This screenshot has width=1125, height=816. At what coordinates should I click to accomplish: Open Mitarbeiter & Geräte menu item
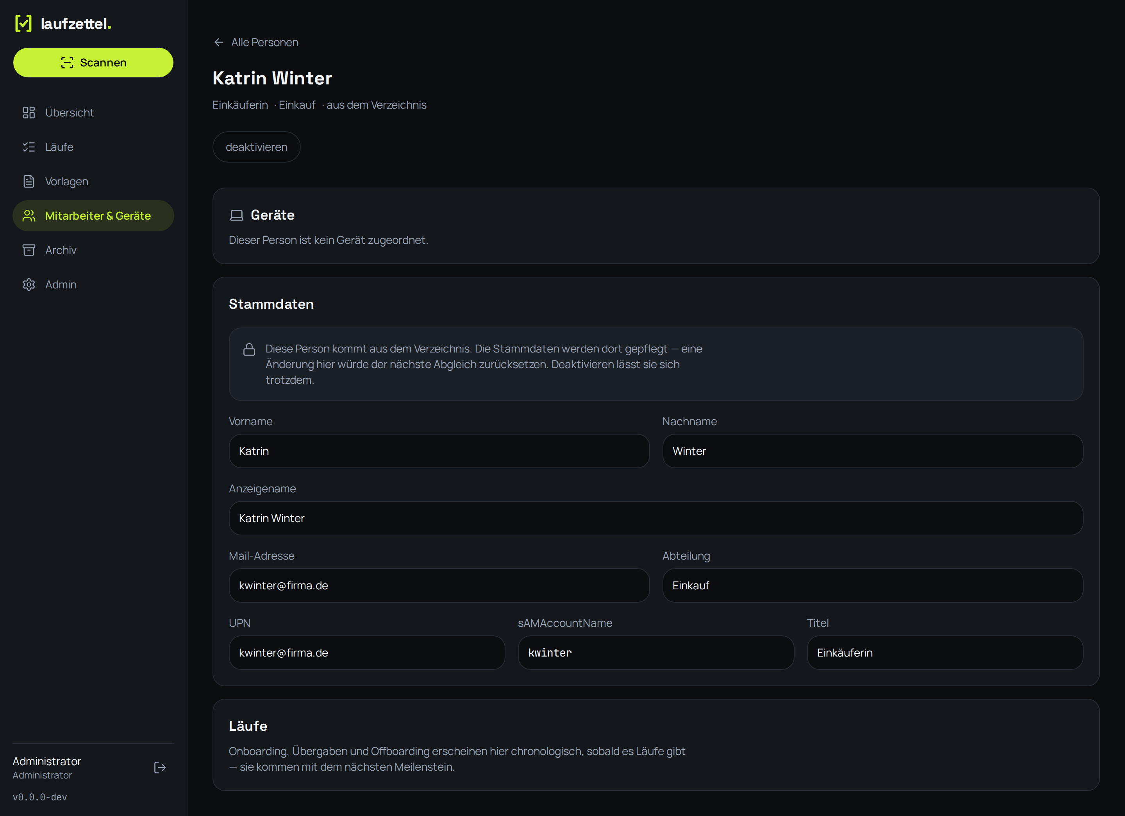tap(93, 216)
